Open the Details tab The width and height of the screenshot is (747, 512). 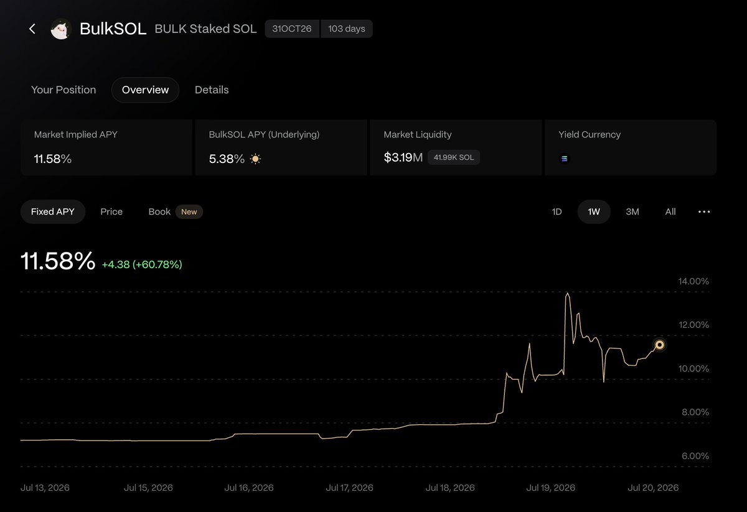tap(212, 90)
